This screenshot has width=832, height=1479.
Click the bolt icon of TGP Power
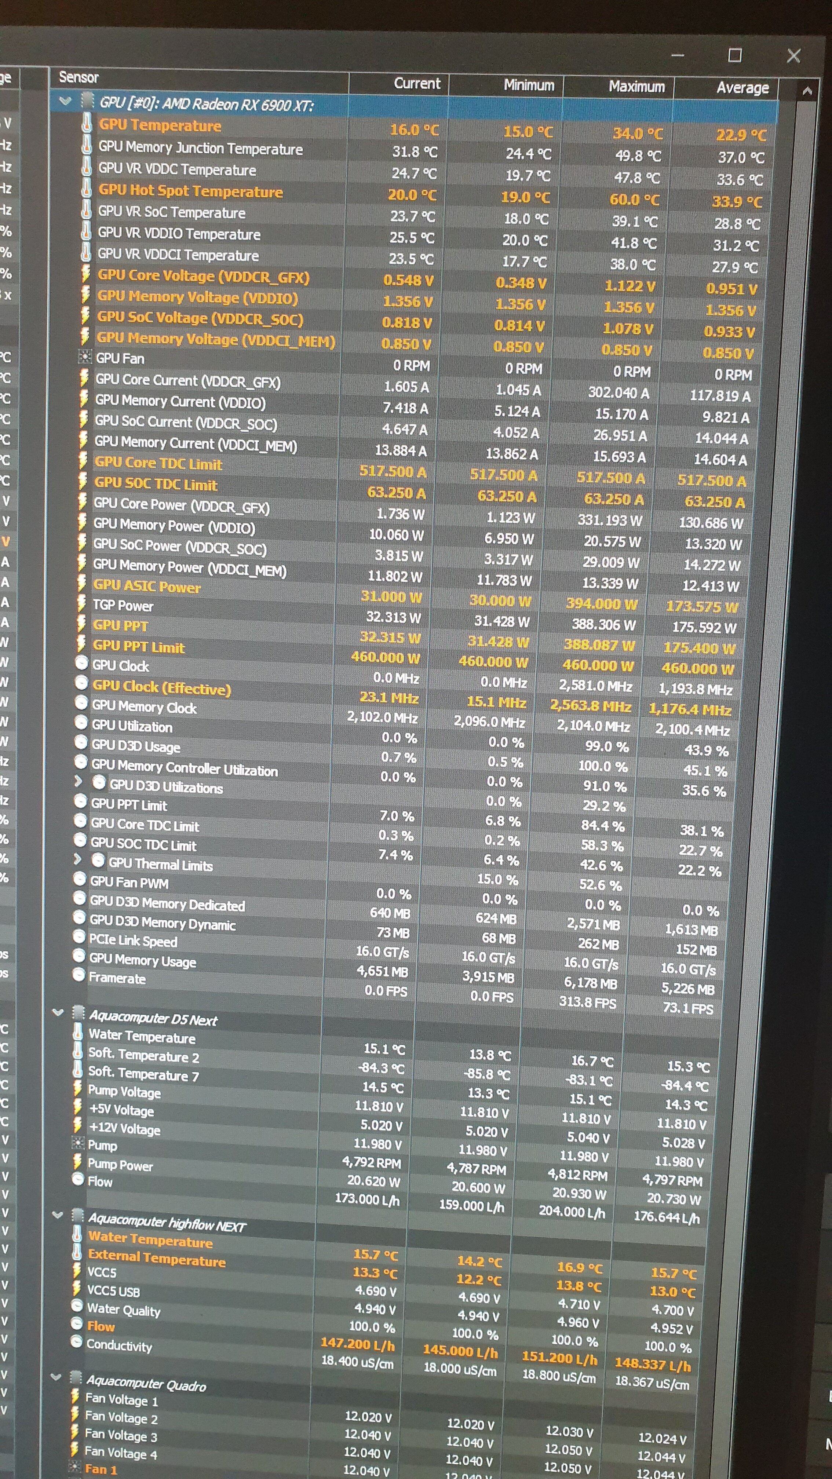click(x=82, y=603)
